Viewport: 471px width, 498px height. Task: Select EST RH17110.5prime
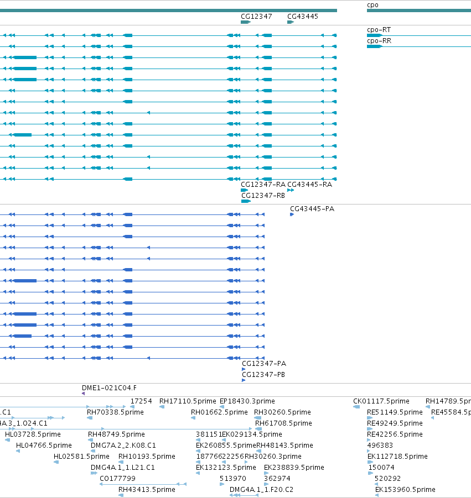[x=188, y=401]
